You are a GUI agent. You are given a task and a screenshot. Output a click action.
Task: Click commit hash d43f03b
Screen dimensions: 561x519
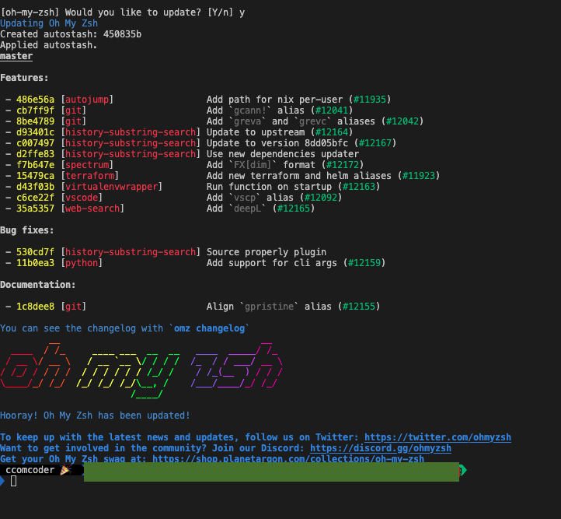(x=36, y=187)
